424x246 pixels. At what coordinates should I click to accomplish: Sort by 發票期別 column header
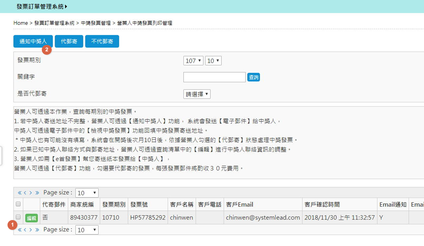point(114,205)
